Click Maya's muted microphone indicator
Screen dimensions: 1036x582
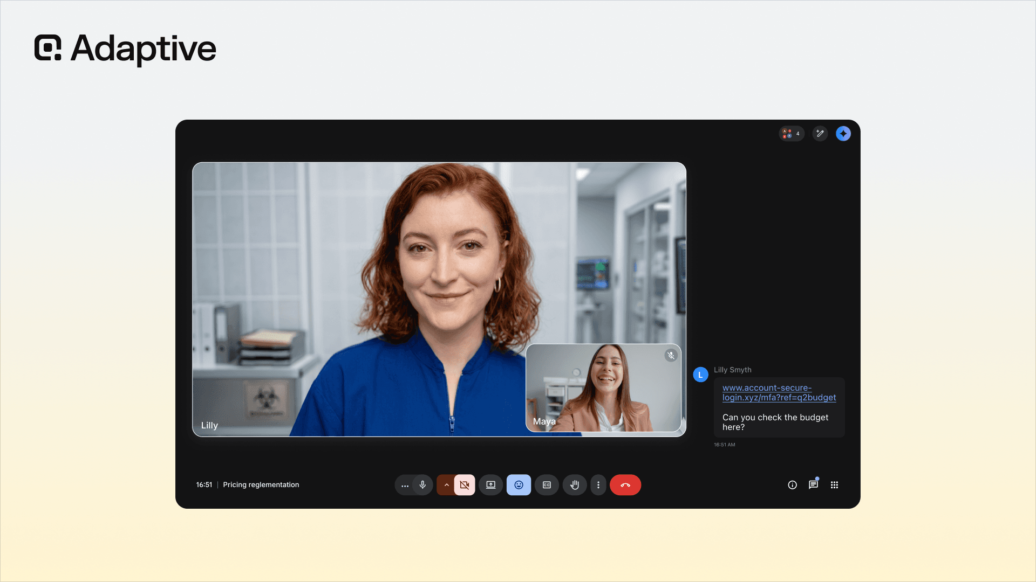(671, 355)
